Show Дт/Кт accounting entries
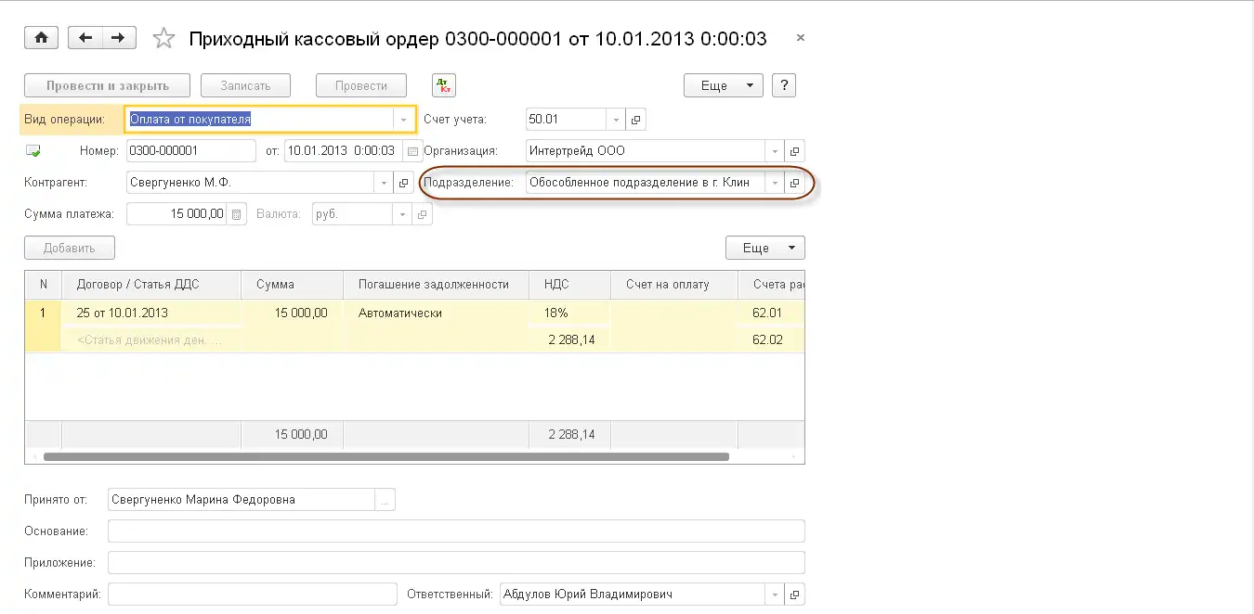 point(444,85)
